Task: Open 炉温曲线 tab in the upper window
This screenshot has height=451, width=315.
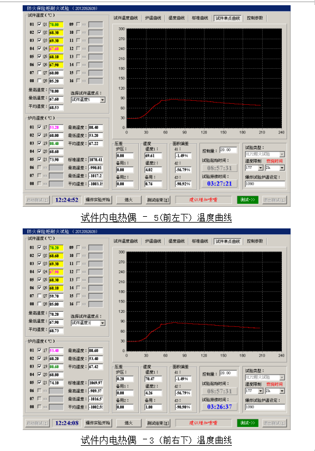Action: (x=153, y=18)
